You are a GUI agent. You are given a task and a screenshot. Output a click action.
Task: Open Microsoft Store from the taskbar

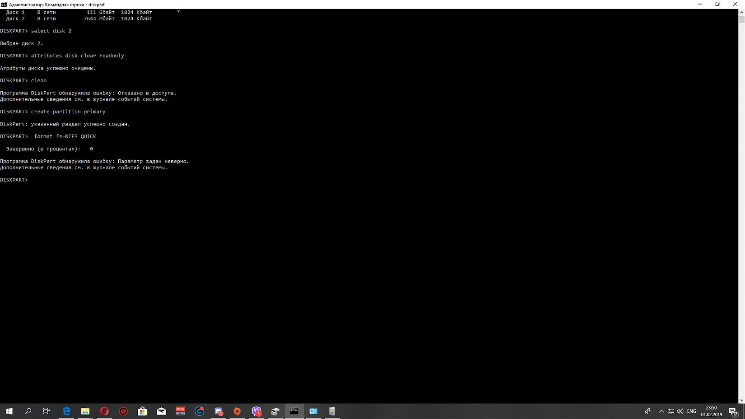pyautogui.click(x=142, y=411)
